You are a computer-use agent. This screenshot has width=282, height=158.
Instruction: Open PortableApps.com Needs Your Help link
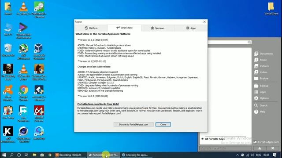click(x=98, y=104)
